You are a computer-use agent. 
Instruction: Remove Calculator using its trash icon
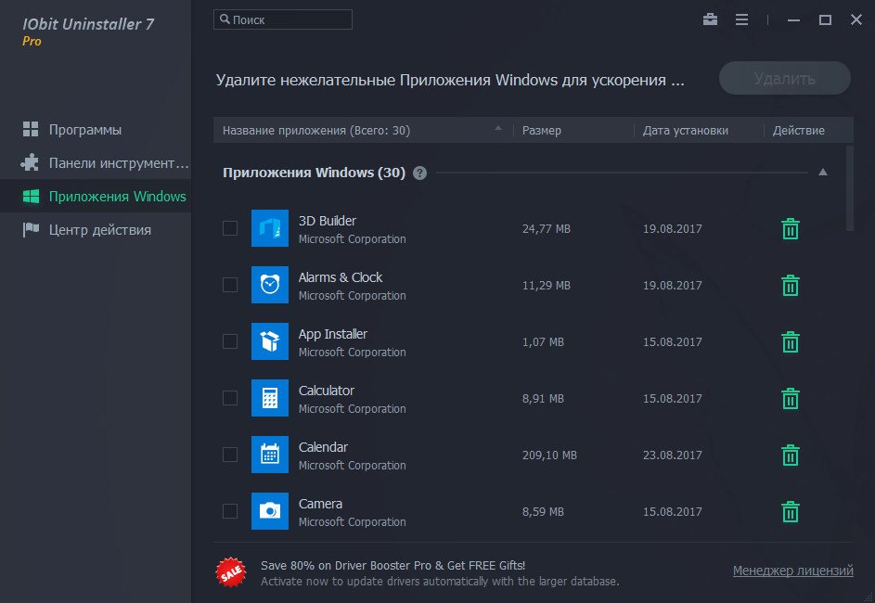click(791, 398)
